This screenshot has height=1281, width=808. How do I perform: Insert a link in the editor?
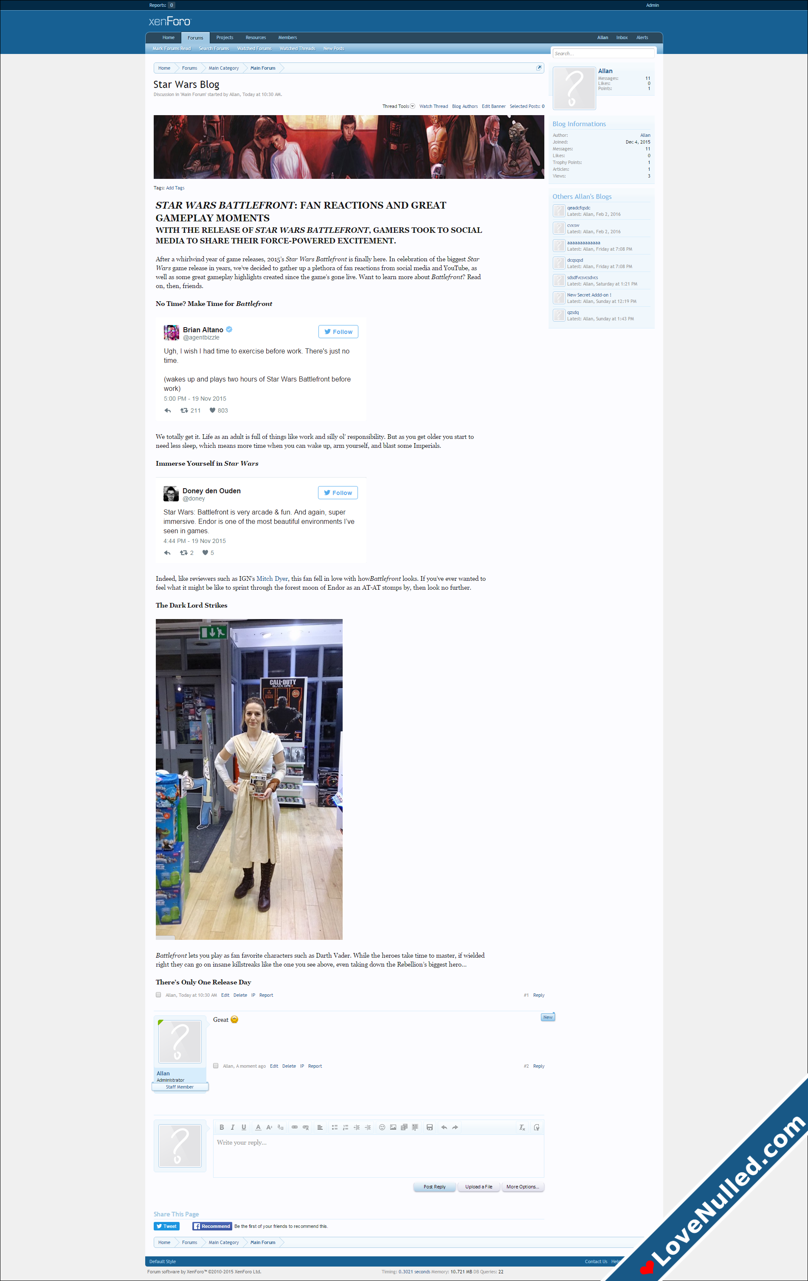[295, 1127]
